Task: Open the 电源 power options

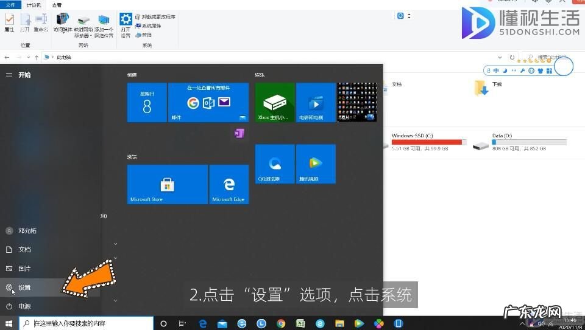Action: click(x=50, y=306)
